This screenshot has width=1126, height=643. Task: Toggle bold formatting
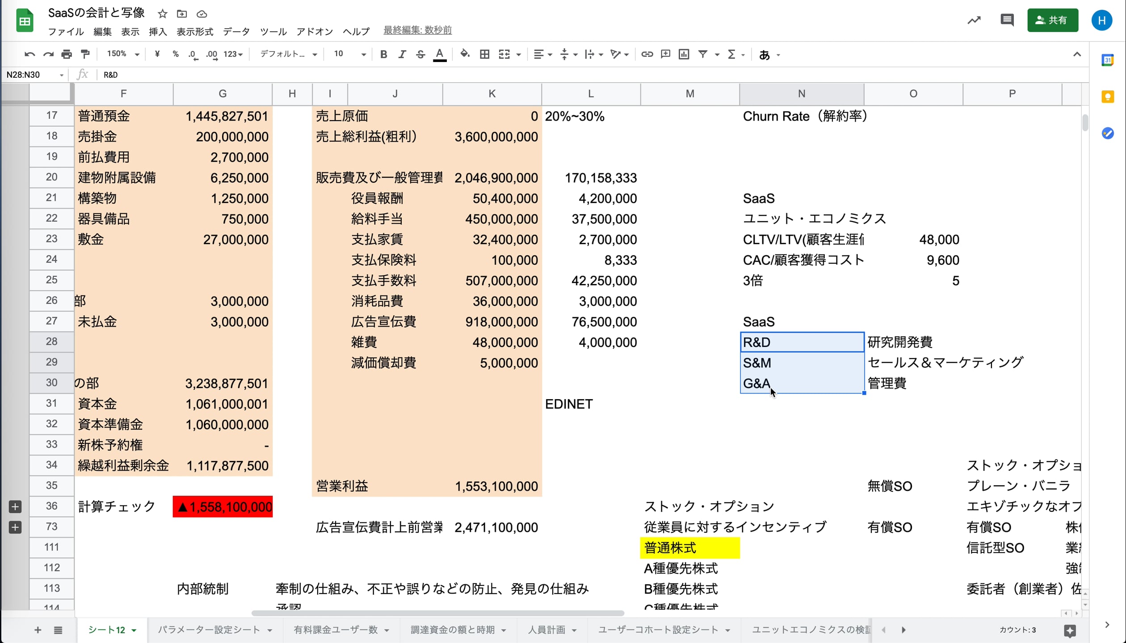(383, 54)
